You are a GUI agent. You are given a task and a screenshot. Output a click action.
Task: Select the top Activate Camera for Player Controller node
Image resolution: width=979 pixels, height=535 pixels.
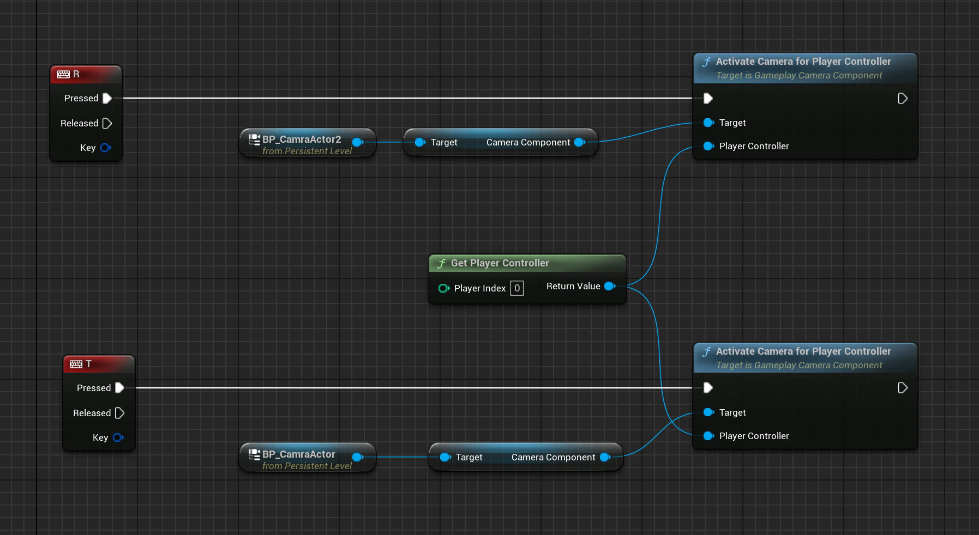[x=805, y=68]
